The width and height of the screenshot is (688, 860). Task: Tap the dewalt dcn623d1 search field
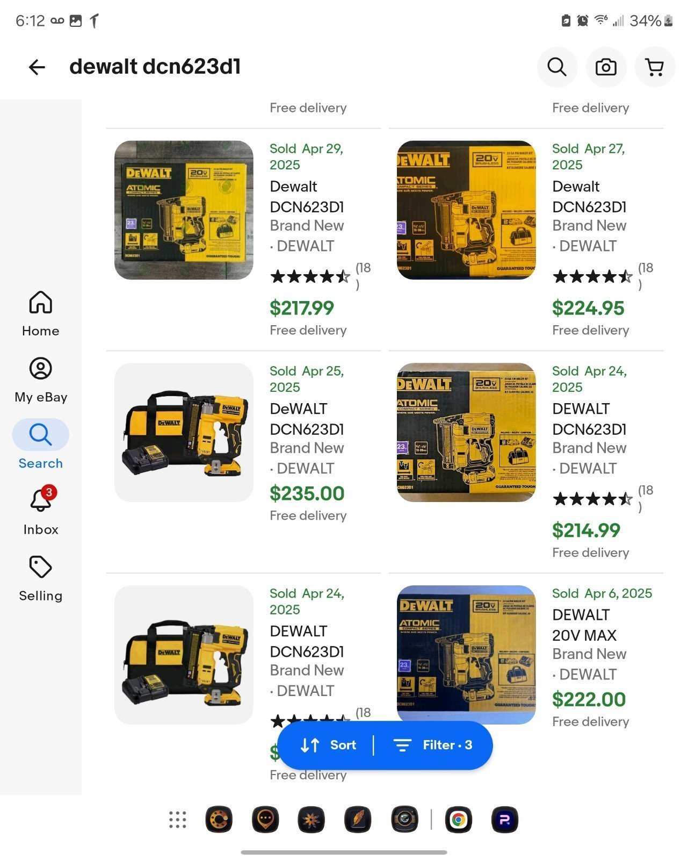pos(155,67)
